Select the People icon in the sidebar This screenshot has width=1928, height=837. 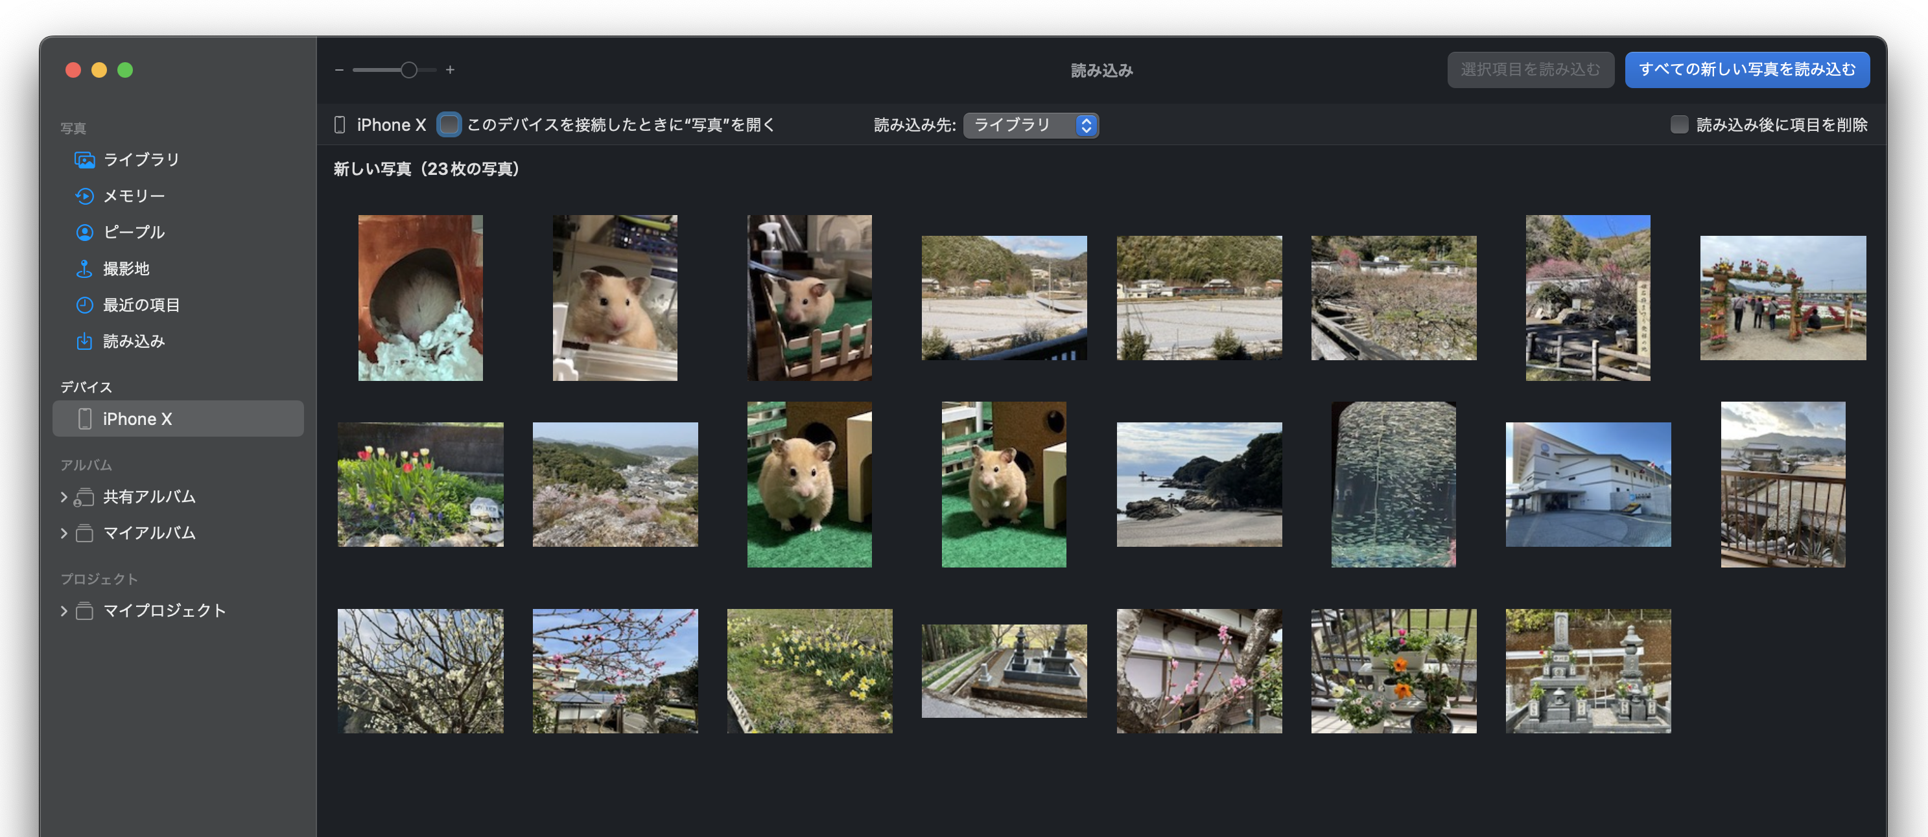84,233
